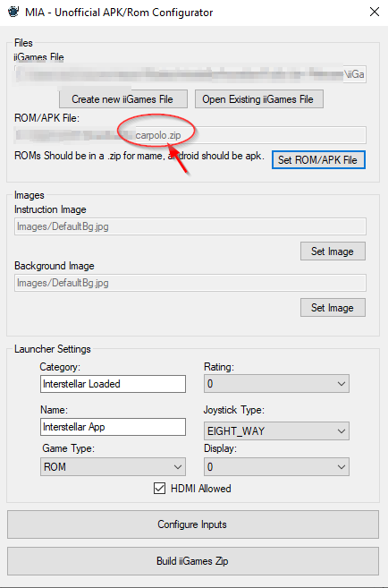Click the Instruction Image path field
Image resolution: width=388 pixels, height=588 pixels.
pos(190,226)
